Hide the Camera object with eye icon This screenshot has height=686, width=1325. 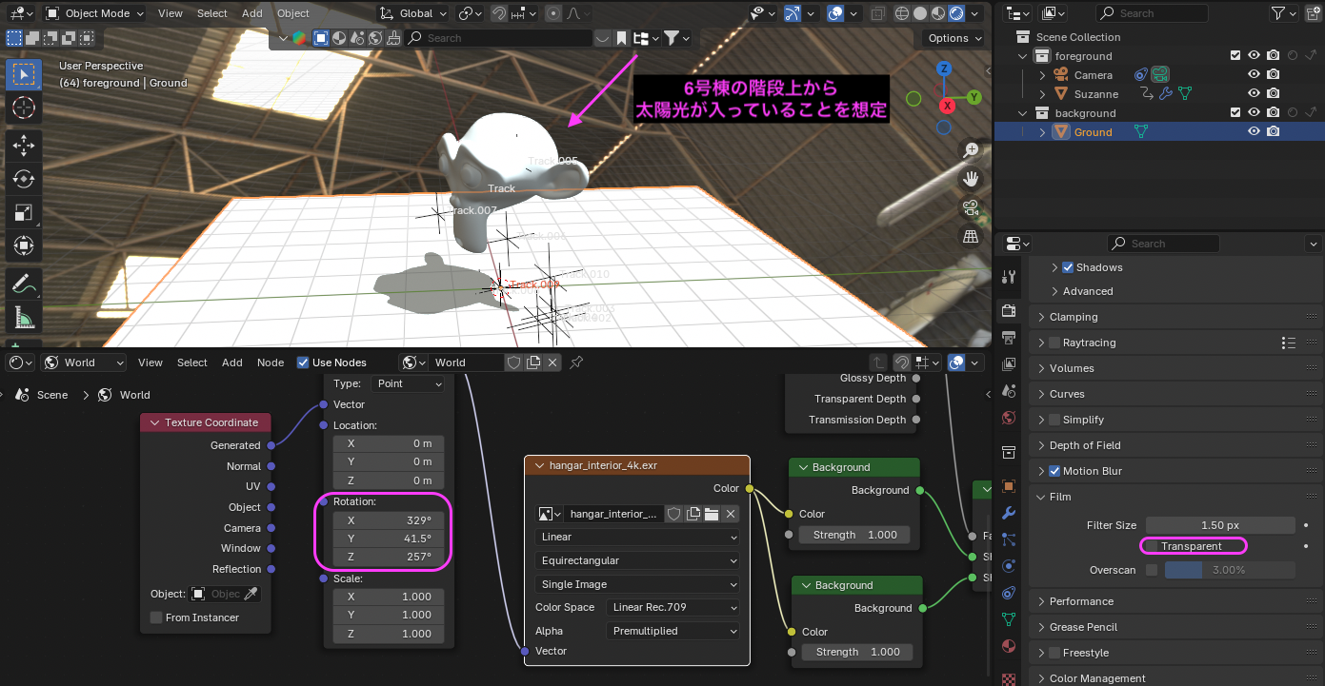1255,75
